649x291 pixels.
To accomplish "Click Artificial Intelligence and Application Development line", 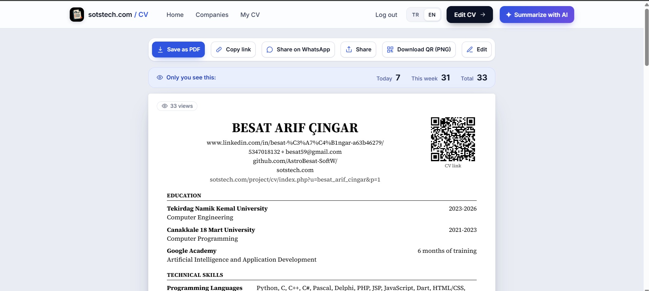I will tap(242, 260).
